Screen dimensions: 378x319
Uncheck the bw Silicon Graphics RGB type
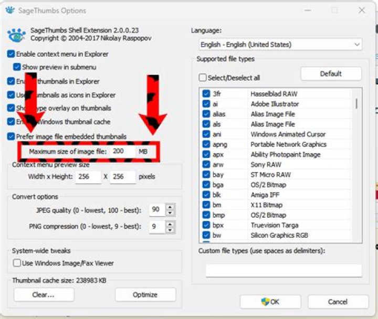206,235
